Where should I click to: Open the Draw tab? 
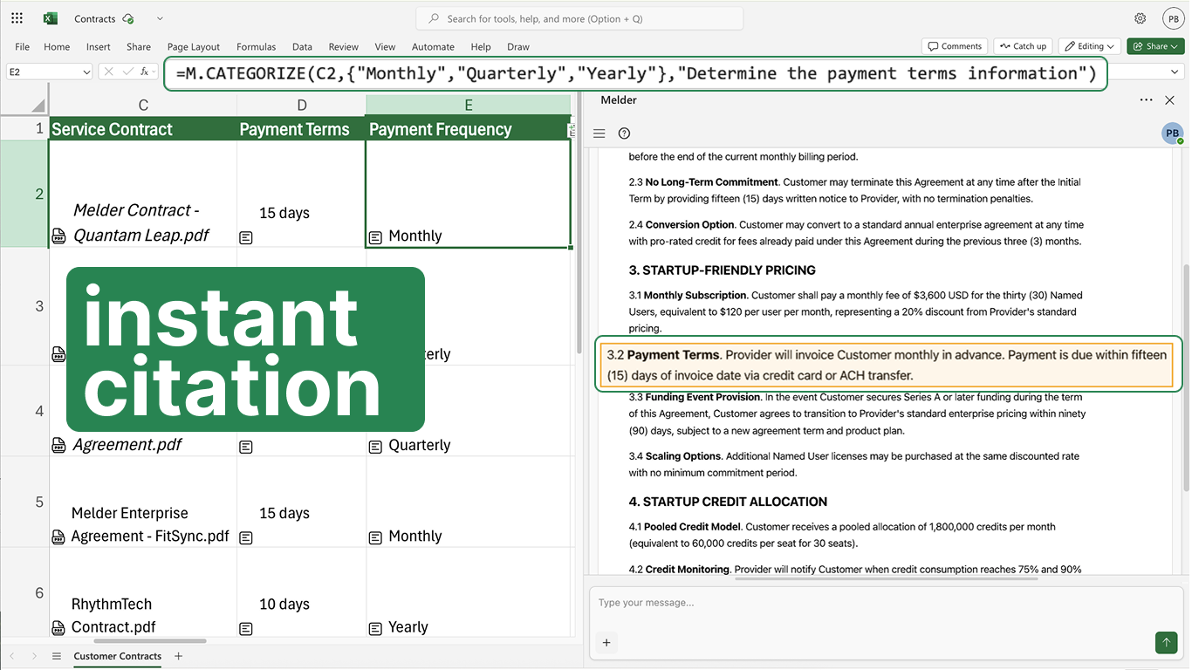click(x=518, y=47)
